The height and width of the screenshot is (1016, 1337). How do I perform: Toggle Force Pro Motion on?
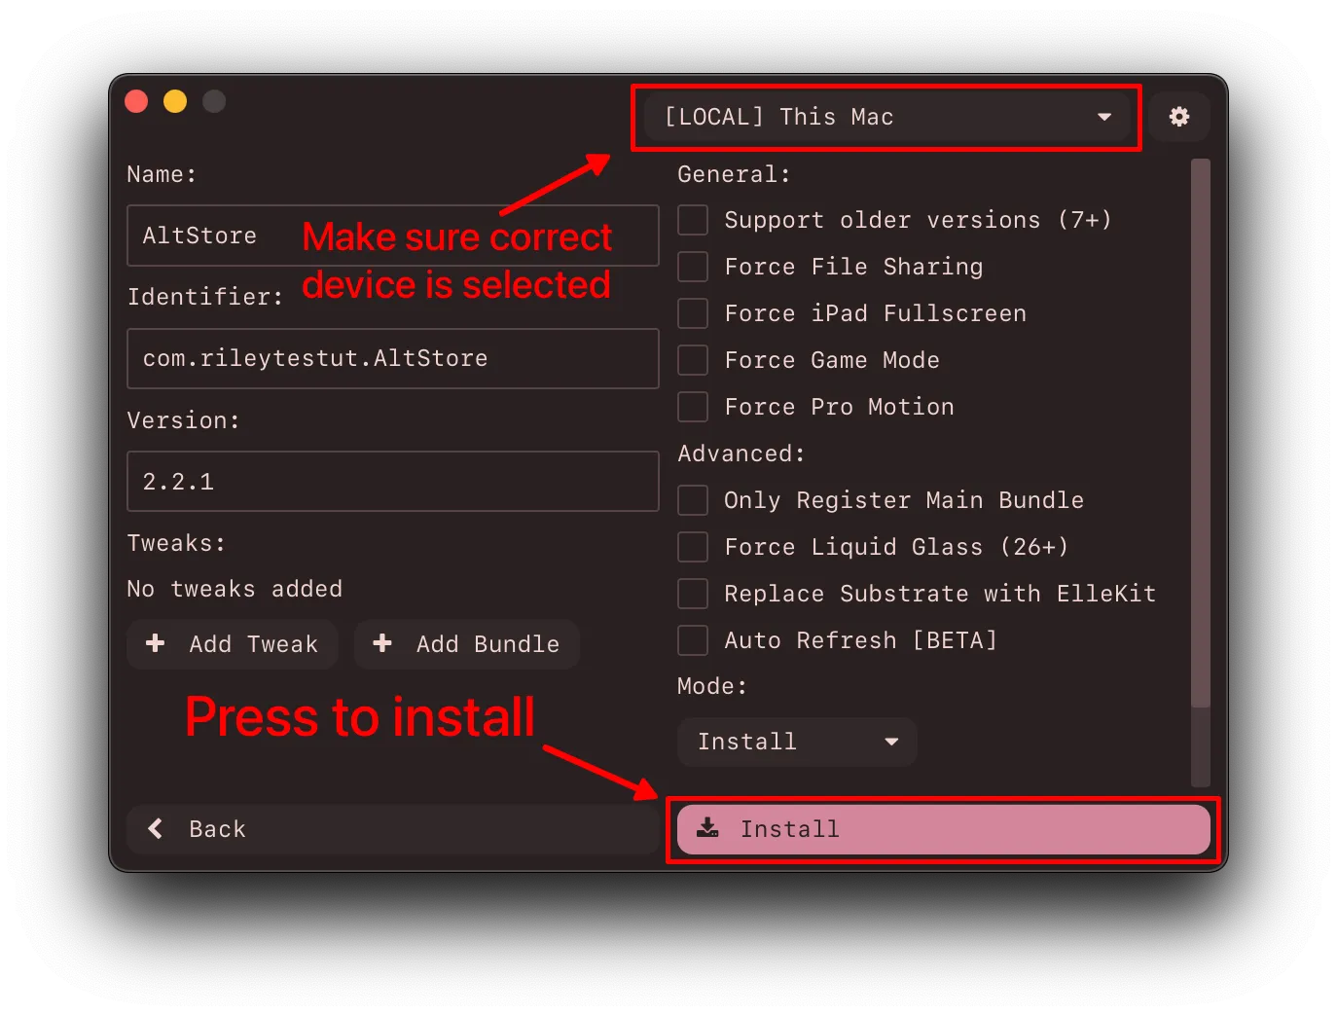tap(692, 407)
